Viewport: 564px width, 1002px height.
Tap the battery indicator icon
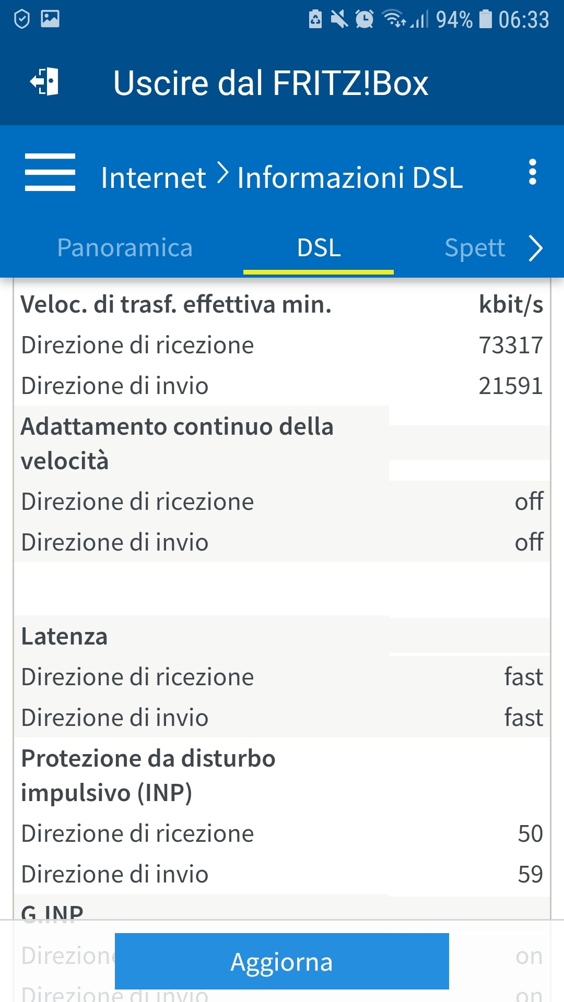pos(486,19)
